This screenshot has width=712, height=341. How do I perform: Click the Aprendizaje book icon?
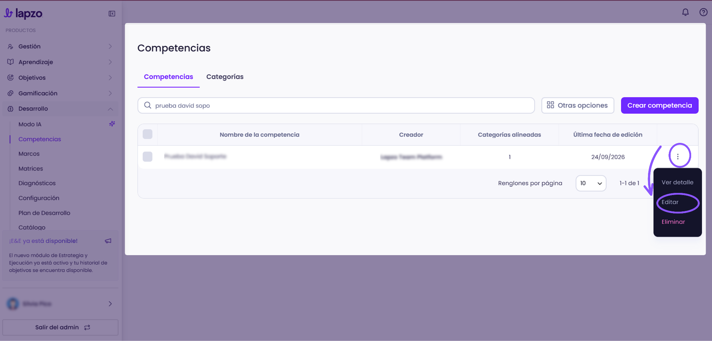[x=10, y=62]
